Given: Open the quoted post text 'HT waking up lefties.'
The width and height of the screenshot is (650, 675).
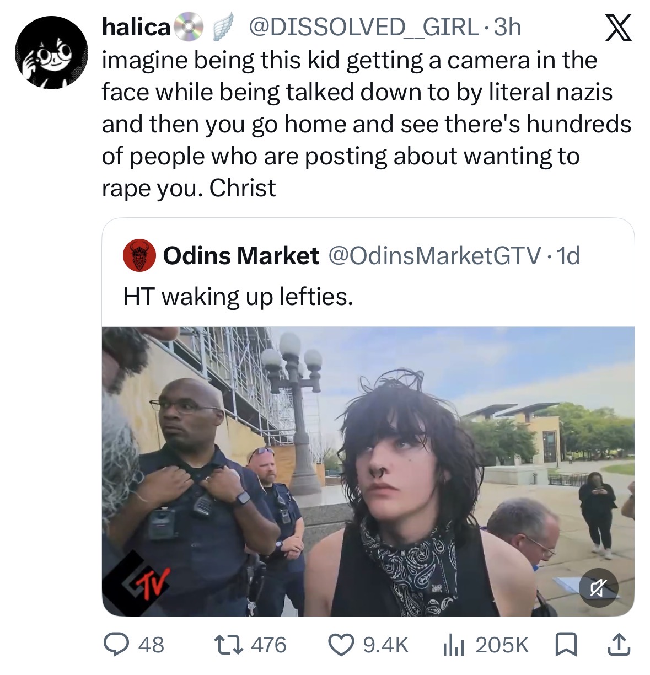Looking at the screenshot, I should pos(238,297).
